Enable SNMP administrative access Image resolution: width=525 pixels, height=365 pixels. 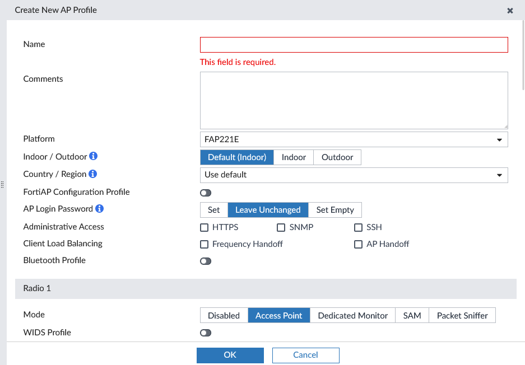(x=281, y=227)
